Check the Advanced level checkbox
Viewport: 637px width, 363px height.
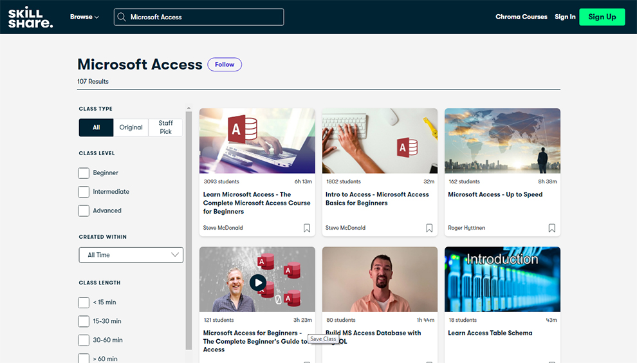pos(84,210)
